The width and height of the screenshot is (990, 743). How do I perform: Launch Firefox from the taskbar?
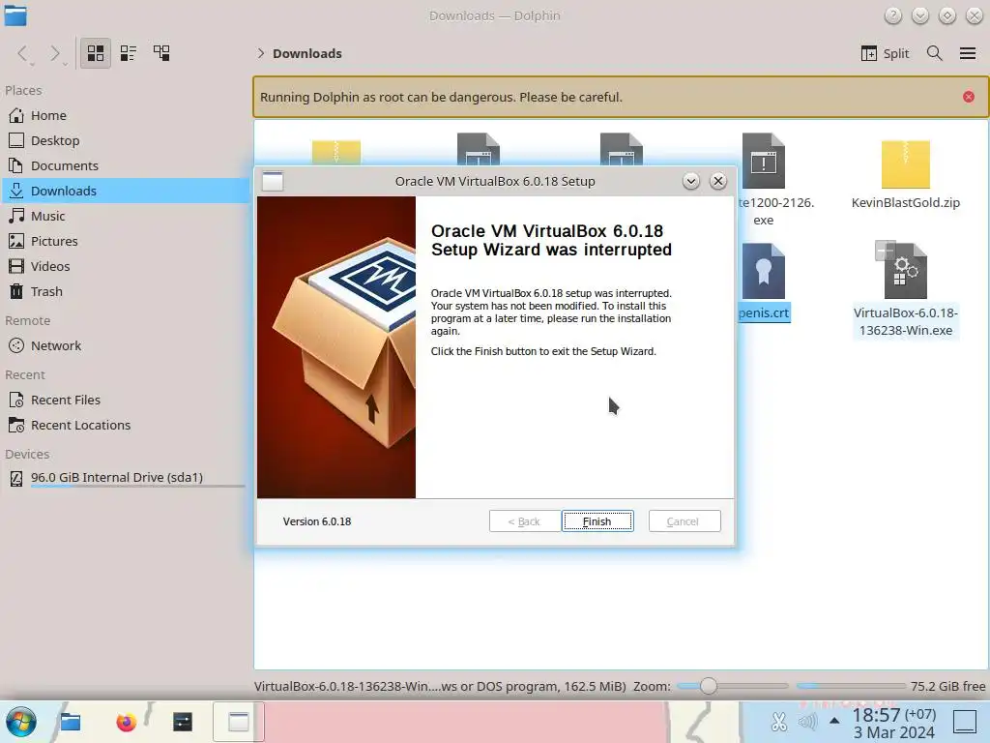tap(127, 722)
